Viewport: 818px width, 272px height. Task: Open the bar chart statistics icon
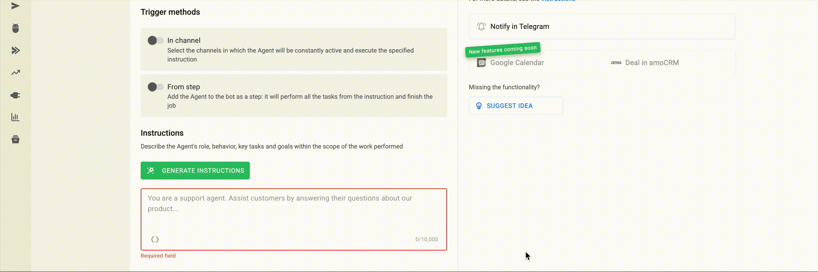click(x=15, y=117)
